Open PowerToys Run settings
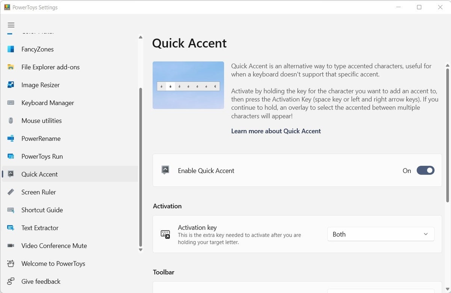Viewport: 451px width, 293px height. point(70,156)
